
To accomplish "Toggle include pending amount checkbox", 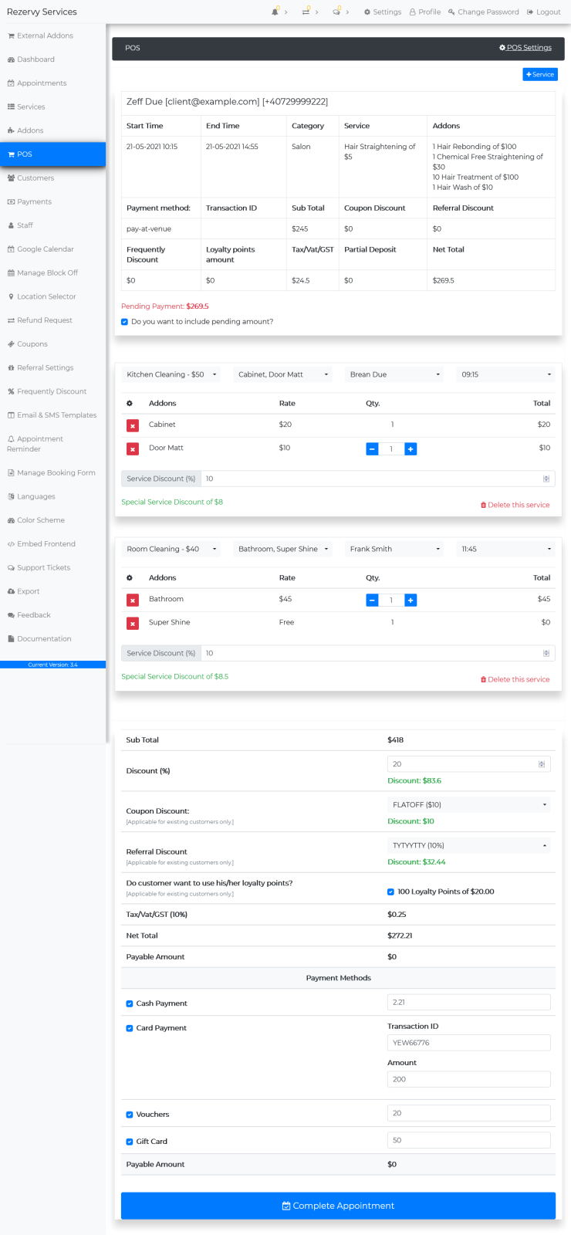I will coord(124,322).
